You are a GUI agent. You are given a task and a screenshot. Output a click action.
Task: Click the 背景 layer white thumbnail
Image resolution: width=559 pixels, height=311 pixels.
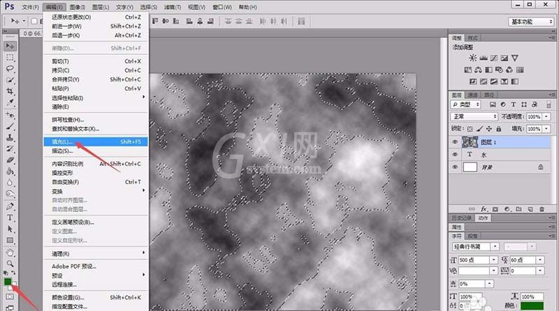470,167
